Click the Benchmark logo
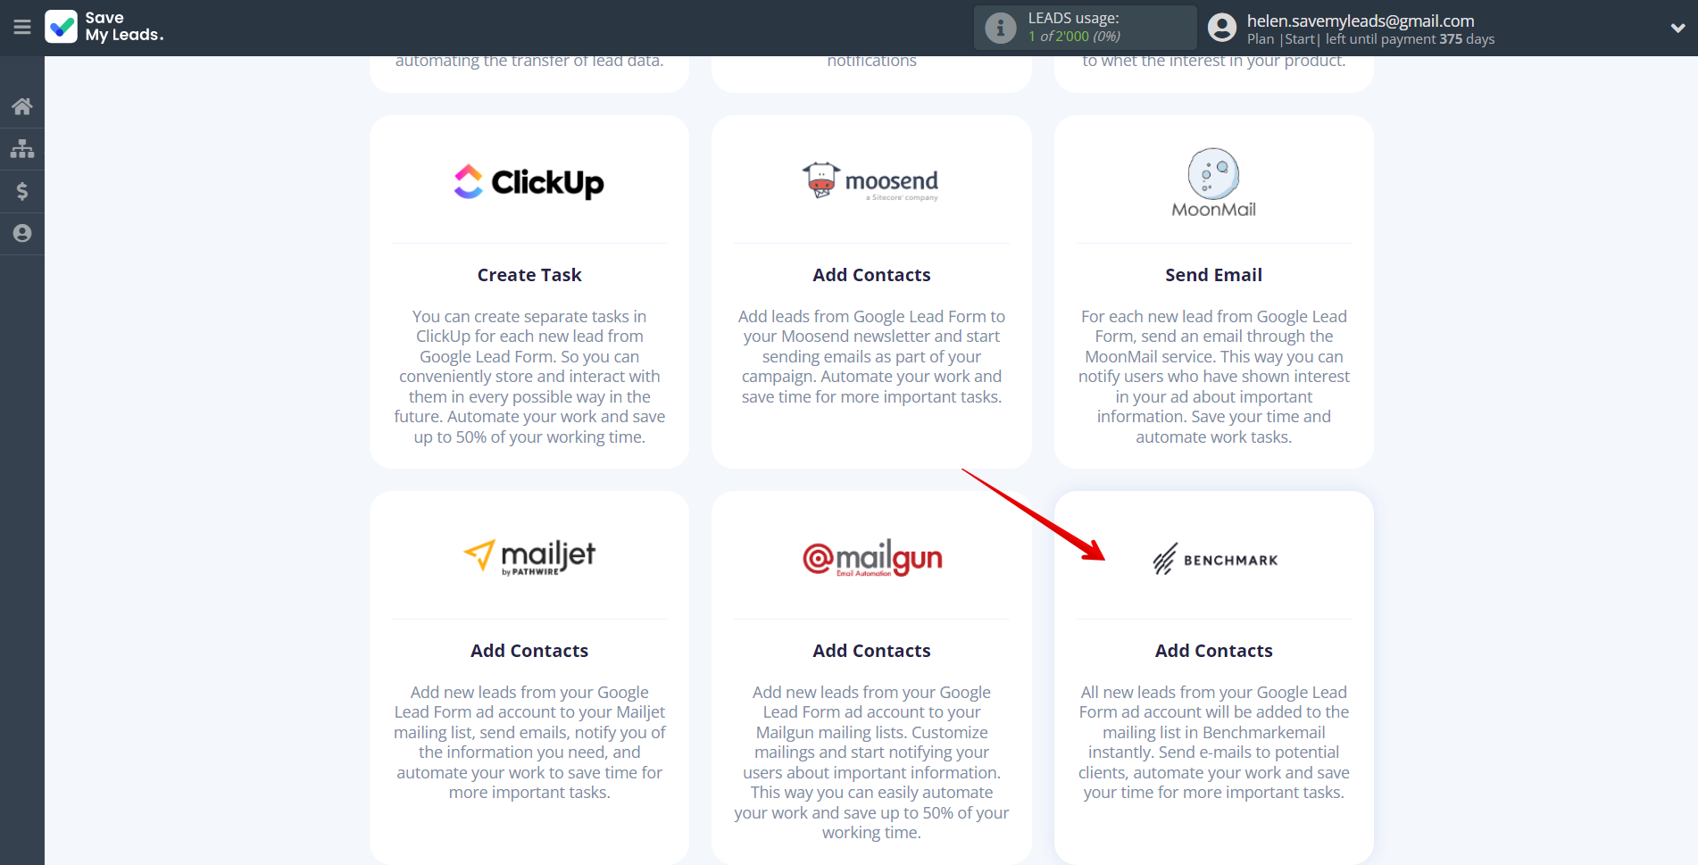Viewport: 1698px width, 865px height. tap(1214, 560)
